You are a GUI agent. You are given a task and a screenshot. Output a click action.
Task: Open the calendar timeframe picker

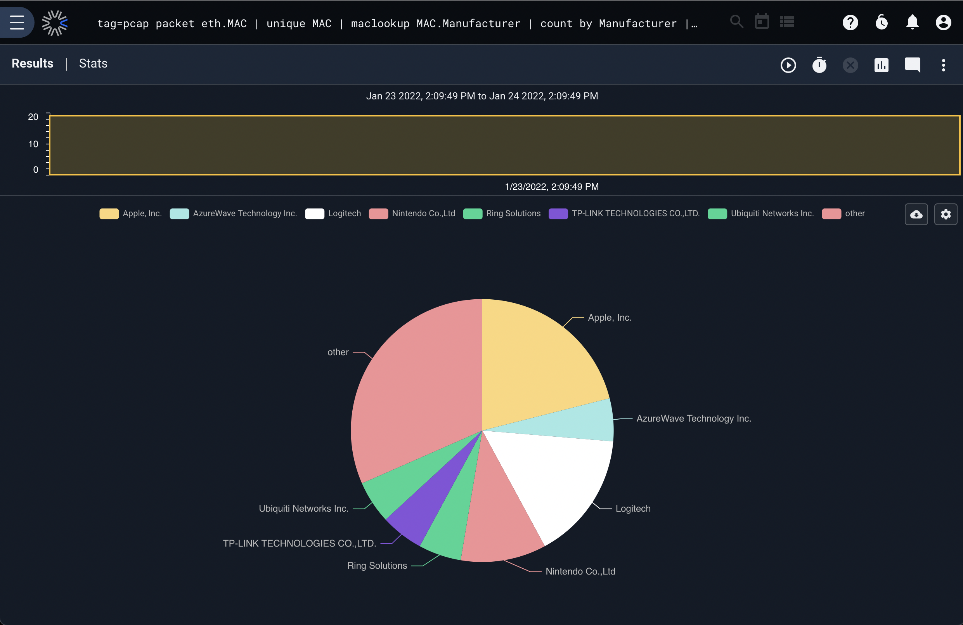click(x=762, y=22)
